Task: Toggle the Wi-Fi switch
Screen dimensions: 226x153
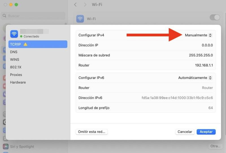Action: [x=215, y=18]
